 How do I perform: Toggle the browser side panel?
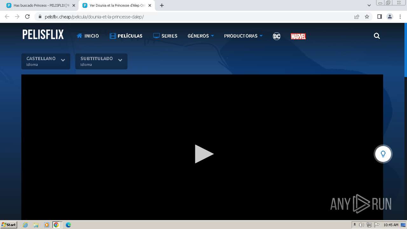click(379, 17)
